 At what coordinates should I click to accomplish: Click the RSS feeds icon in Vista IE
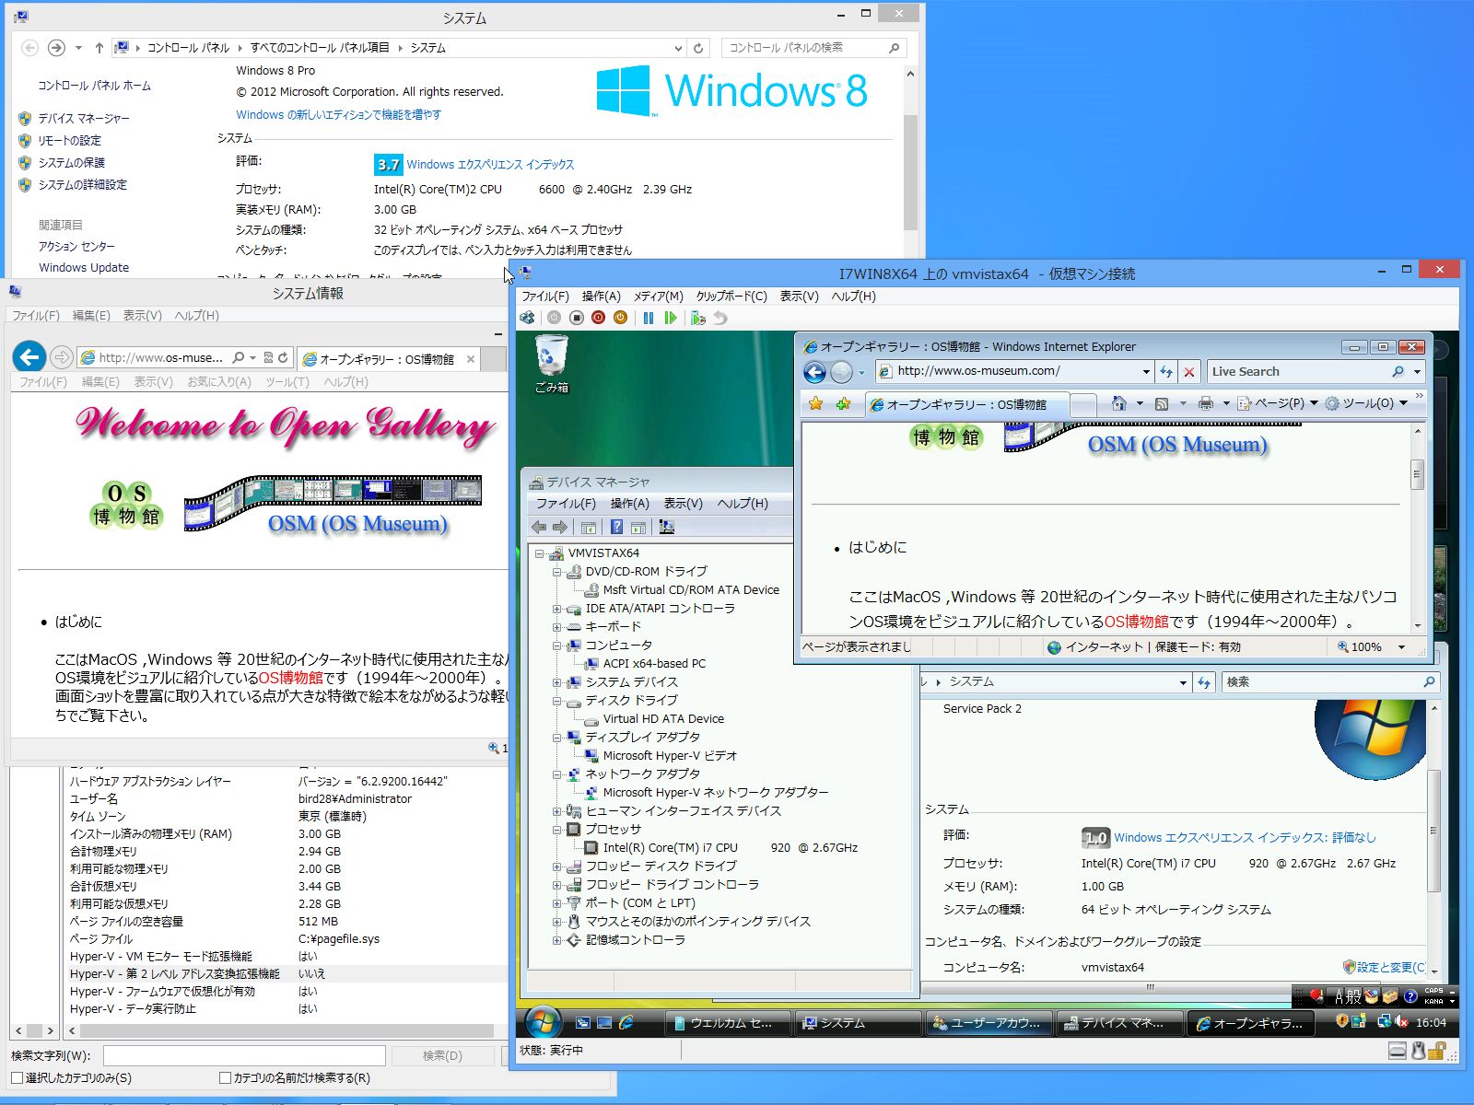1162,403
